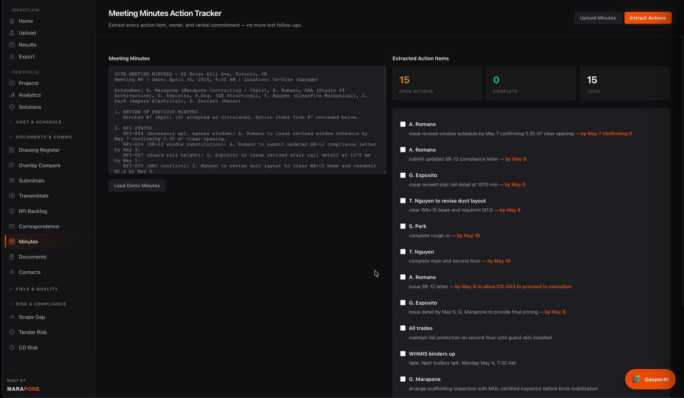The width and height of the screenshot is (684, 398).
Task: Click the orange Extract Actions button
Action: coord(648,18)
